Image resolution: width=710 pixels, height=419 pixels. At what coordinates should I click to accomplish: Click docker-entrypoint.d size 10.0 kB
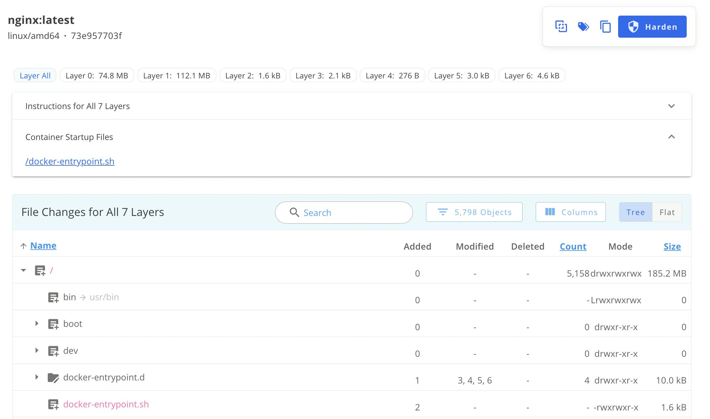[x=671, y=380]
